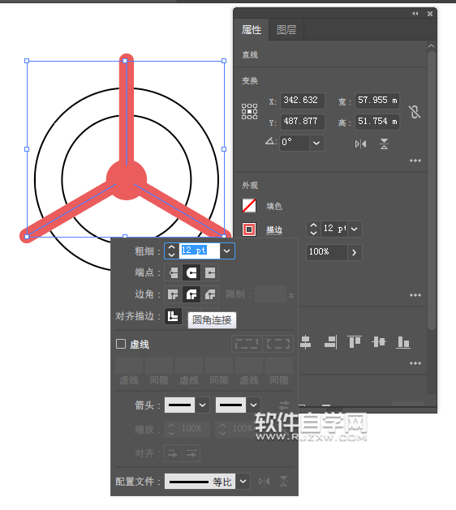This screenshot has height=510, width=456.
Task: Enable the 虚线 dashed line checkbox
Action: [x=121, y=344]
